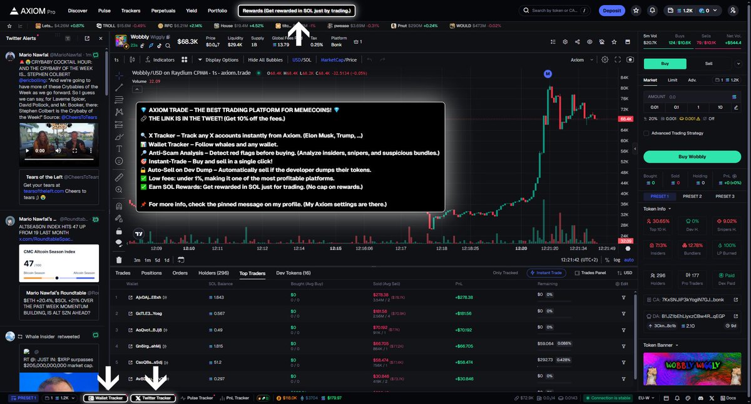Open the token hexagon settings icon

click(565, 42)
